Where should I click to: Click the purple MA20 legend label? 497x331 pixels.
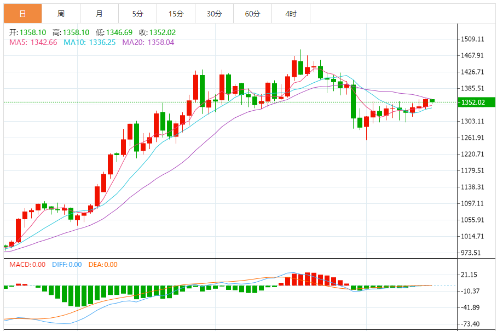(148, 42)
